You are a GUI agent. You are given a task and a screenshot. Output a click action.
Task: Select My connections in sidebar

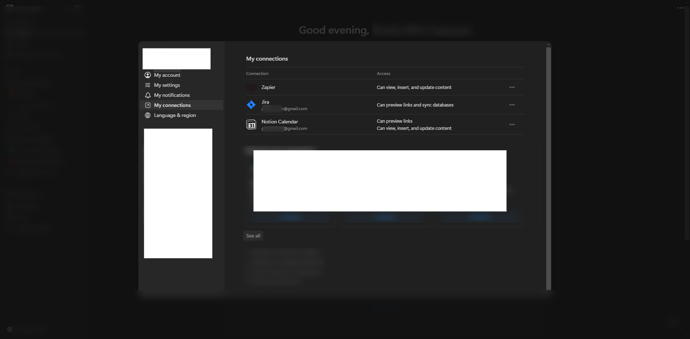[181, 105]
